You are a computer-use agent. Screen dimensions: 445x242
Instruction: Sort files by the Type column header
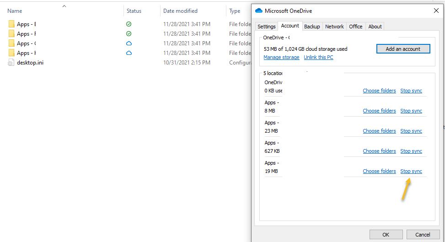[x=235, y=11]
